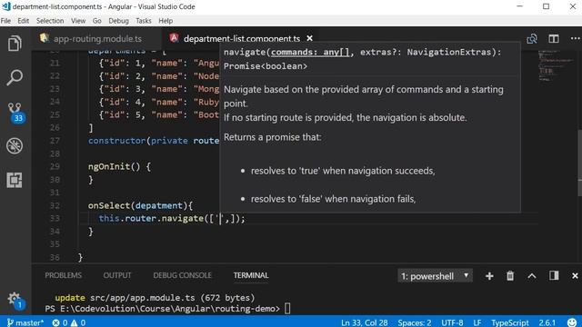The height and width of the screenshot is (327, 582).
Task: Open the Extensions view in activity bar
Action: coord(15,180)
